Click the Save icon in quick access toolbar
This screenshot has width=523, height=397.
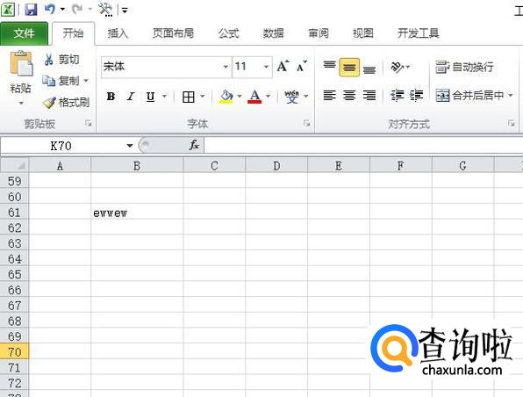[x=31, y=10]
